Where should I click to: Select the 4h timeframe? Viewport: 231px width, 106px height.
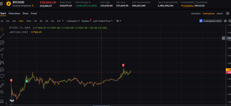pyautogui.click(x=41, y=21)
